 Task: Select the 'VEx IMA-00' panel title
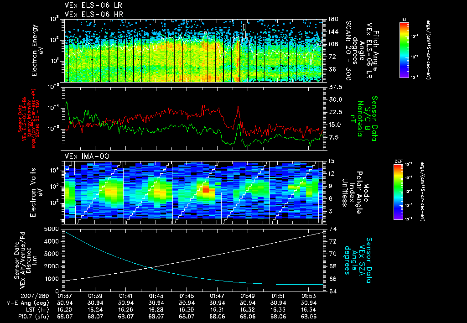pos(87,156)
